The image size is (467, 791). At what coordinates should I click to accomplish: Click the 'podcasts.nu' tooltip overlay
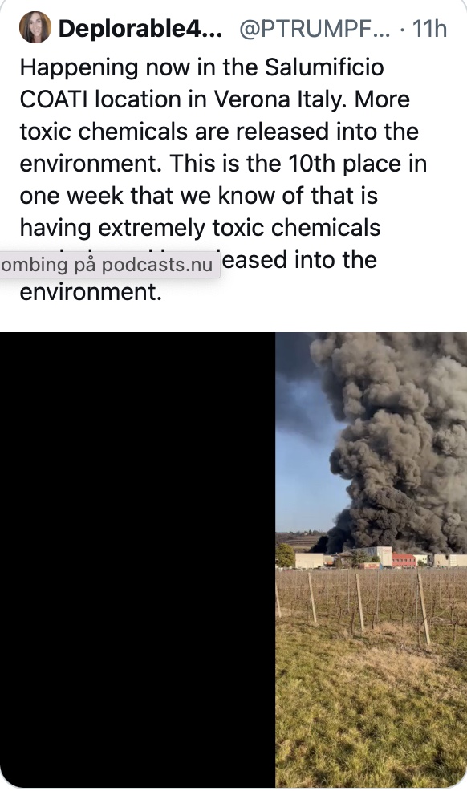coord(108,265)
